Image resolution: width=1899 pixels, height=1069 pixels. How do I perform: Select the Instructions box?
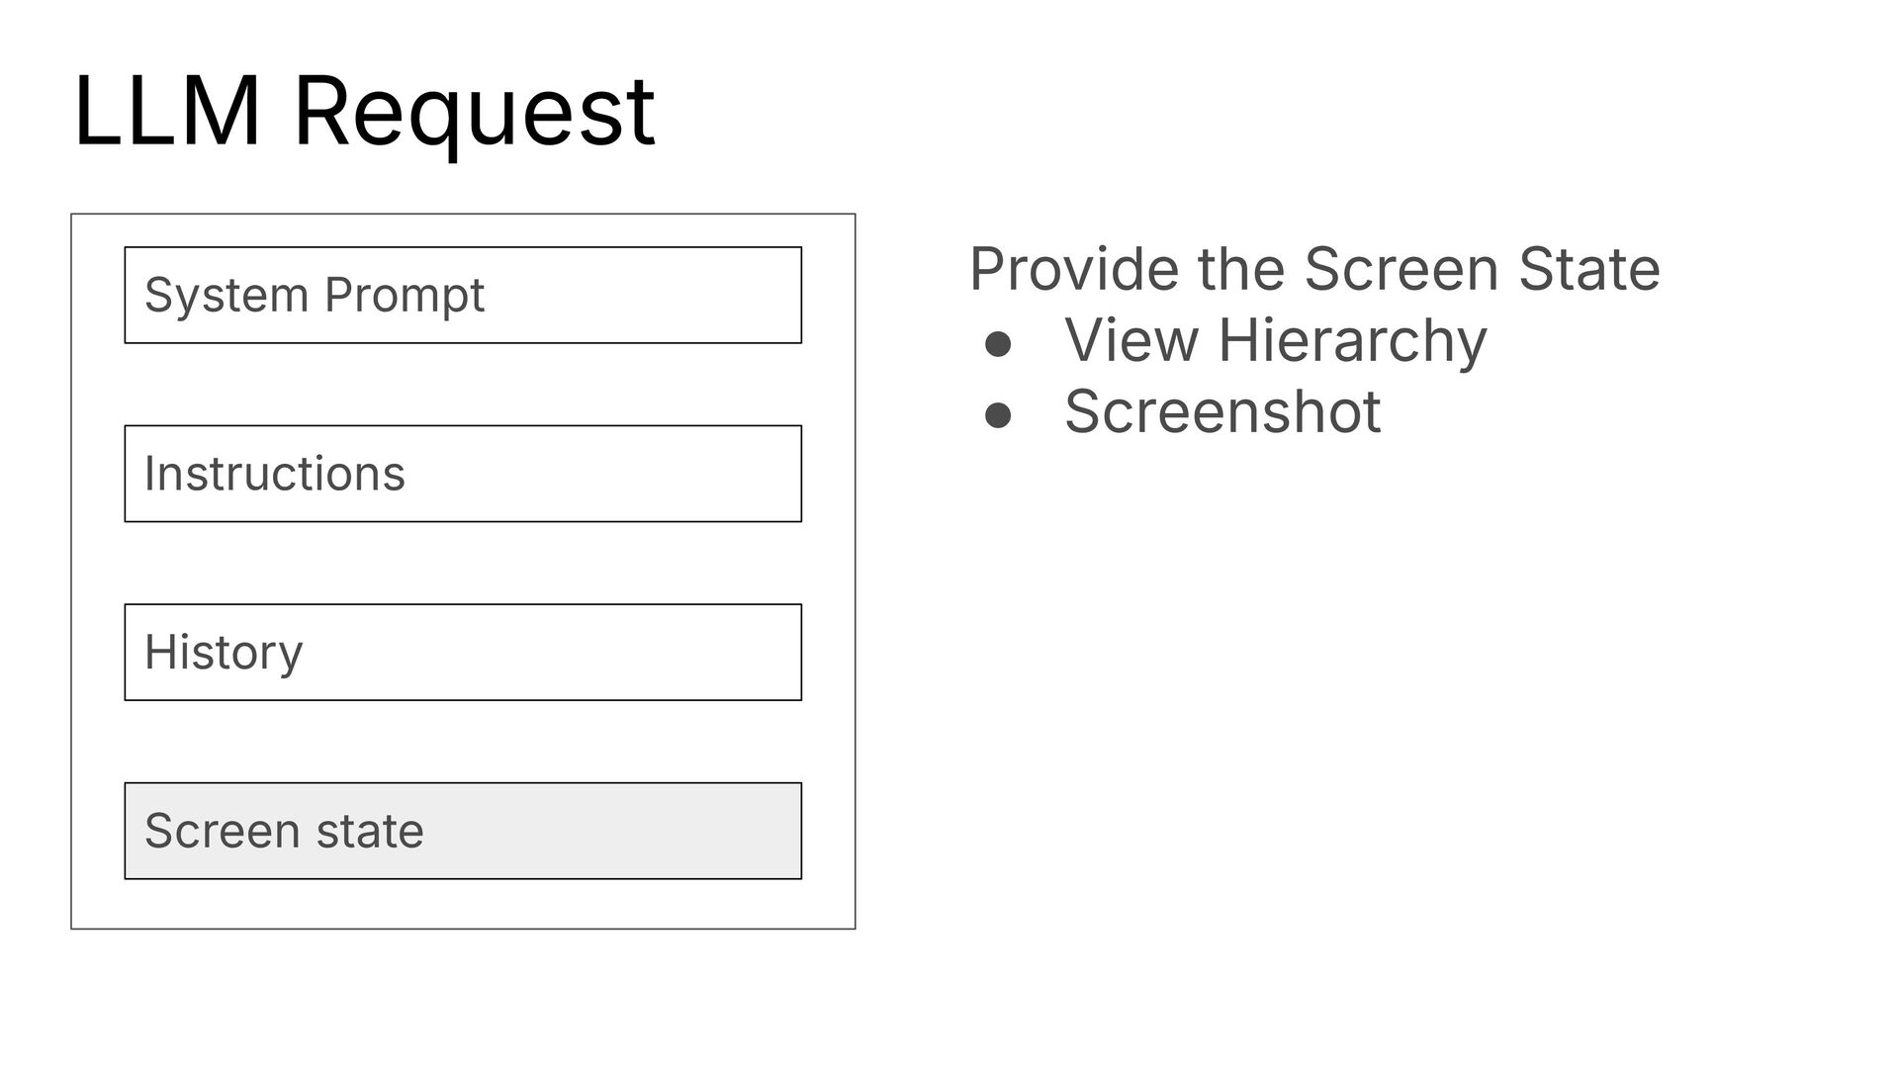click(x=463, y=474)
